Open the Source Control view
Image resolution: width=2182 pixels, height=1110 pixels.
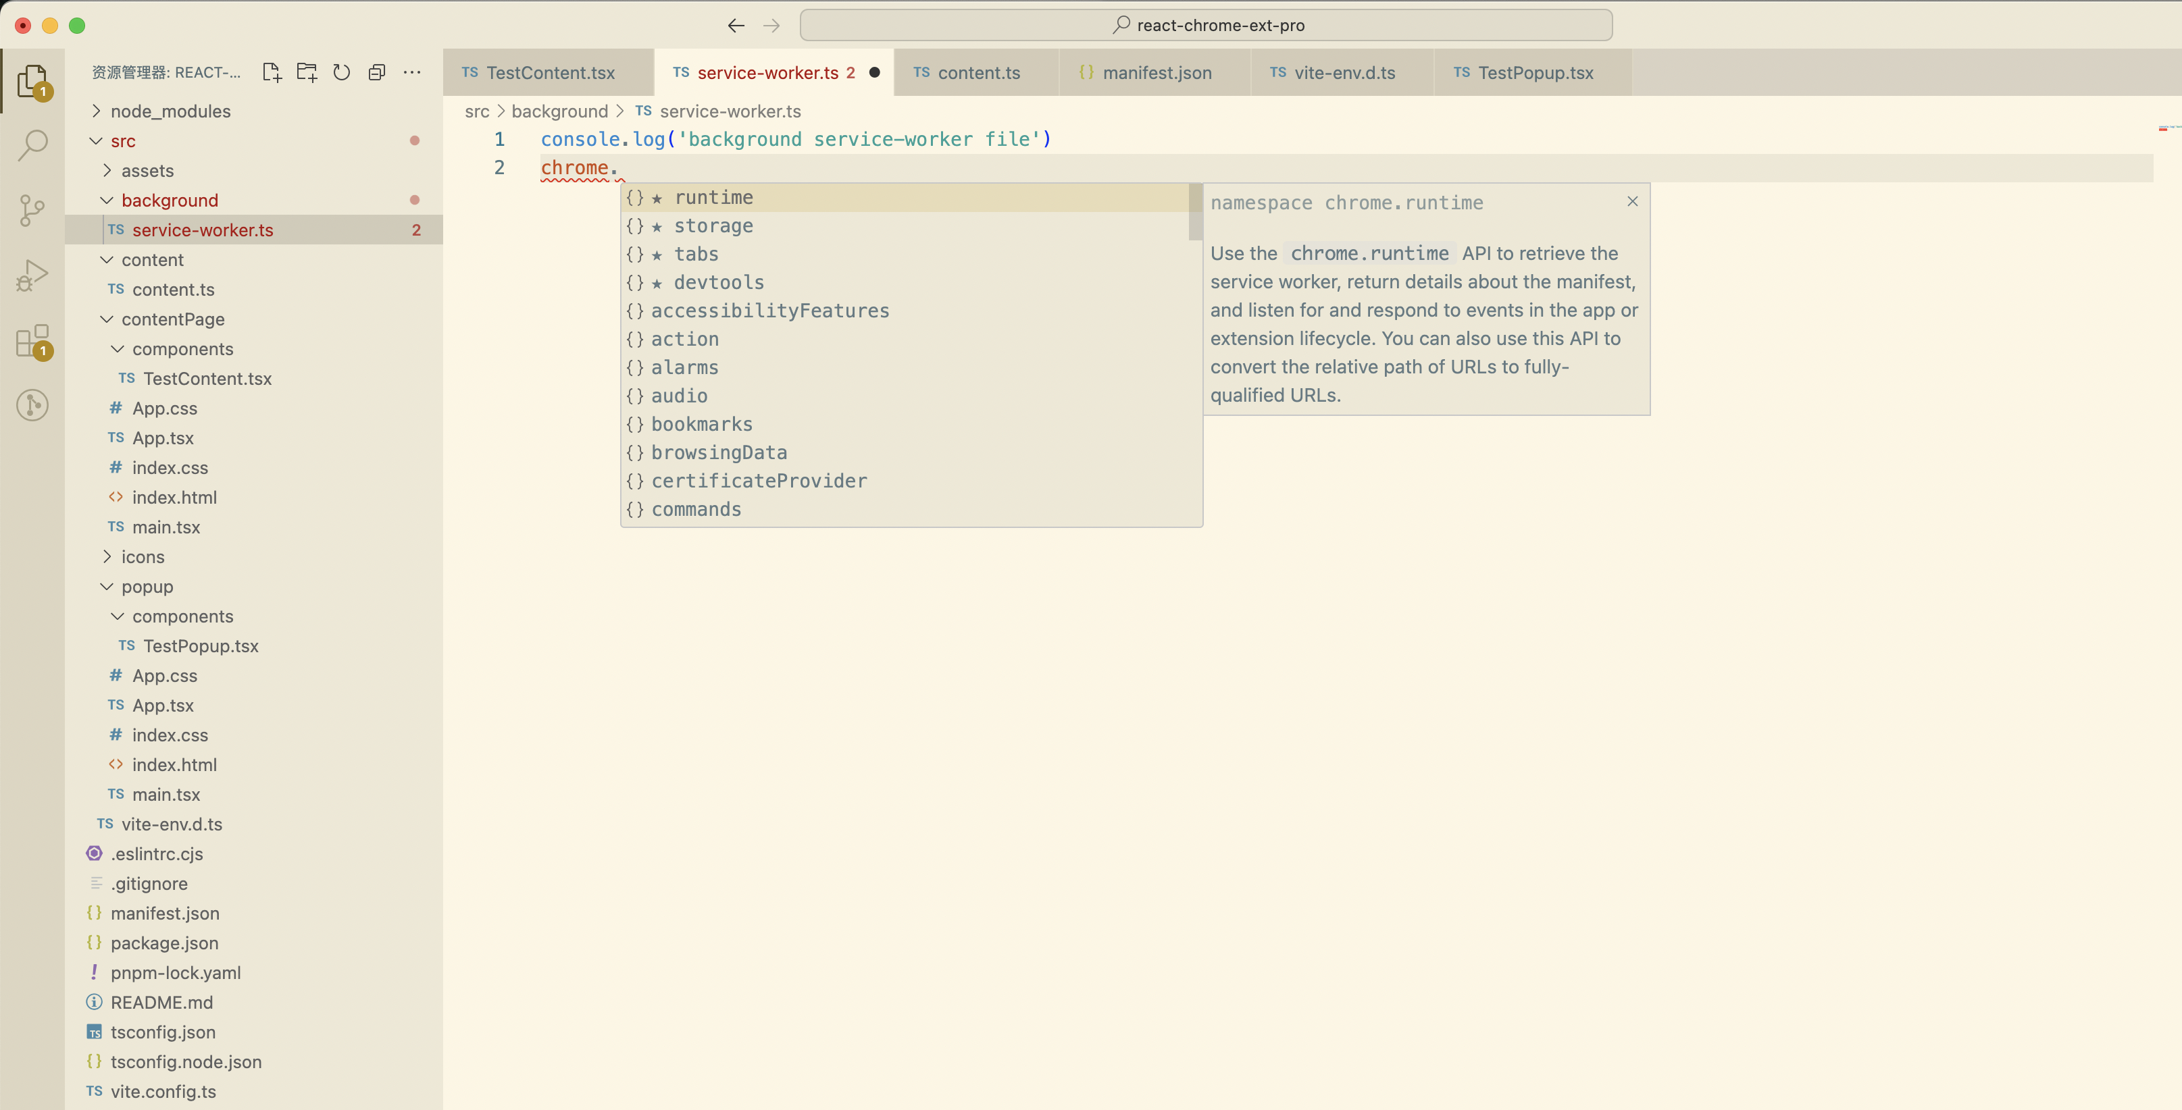[32, 210]
